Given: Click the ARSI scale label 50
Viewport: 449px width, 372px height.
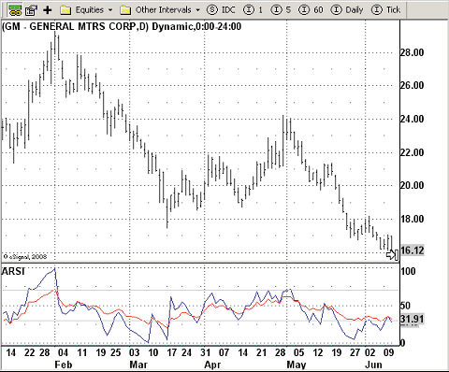Looking at the screenshot, I should tap(406, 306).
